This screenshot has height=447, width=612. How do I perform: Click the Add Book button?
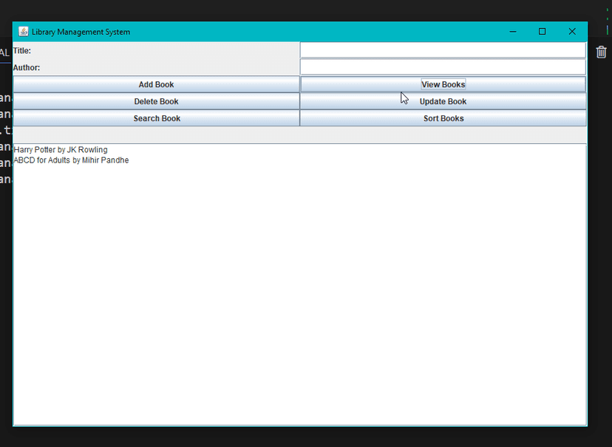click(156, 84)
